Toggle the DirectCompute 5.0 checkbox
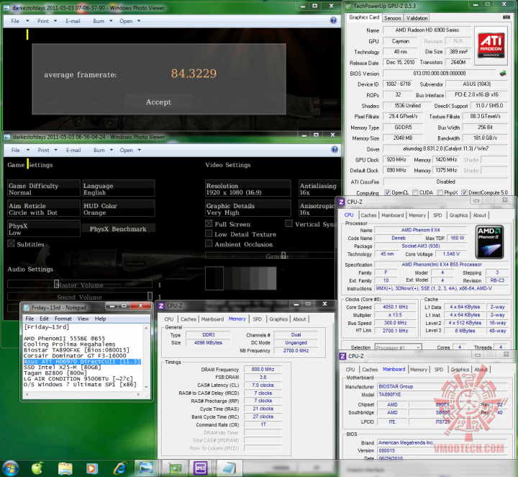The image size is (518, 477). [x=464, y=192]
